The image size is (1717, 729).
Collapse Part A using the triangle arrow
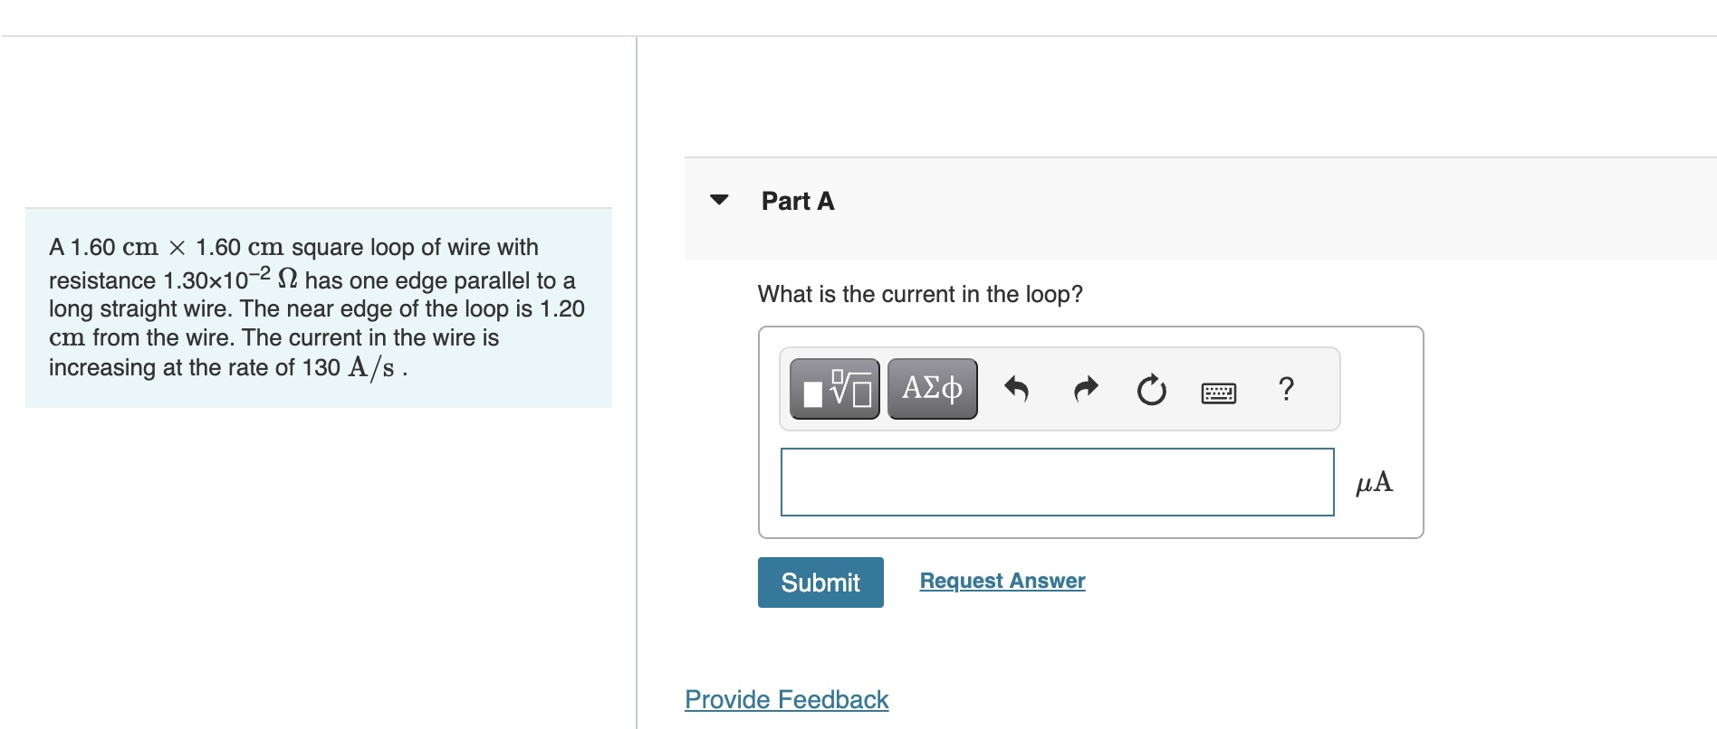click(719, 200)
